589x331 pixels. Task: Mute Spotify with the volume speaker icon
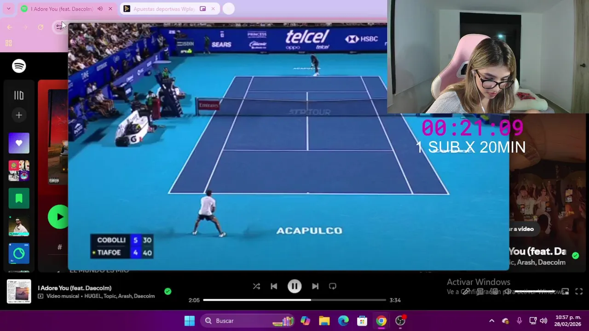(x=507, y=291)
